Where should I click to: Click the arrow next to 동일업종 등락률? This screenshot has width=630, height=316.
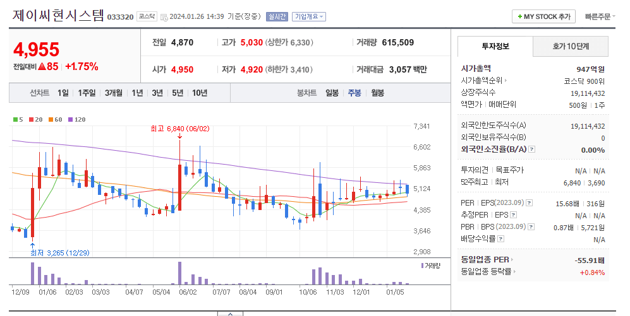click(x=515, y=271)
